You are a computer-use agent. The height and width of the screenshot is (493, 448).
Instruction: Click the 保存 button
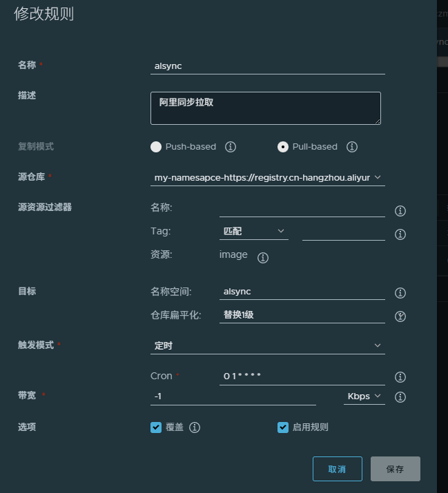[395, 469]
